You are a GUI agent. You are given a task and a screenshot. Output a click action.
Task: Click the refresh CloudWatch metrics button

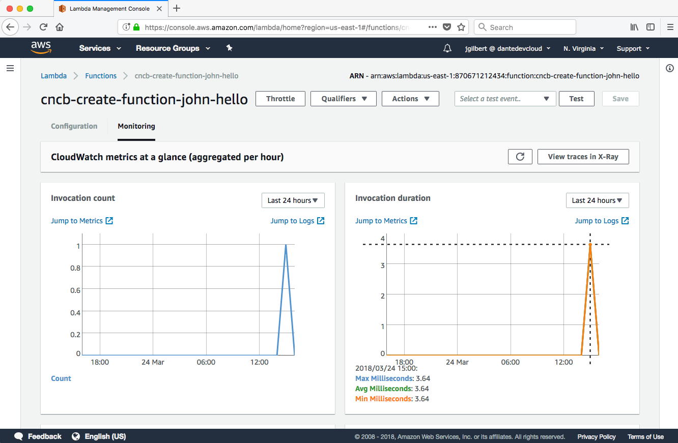click(x=520, y=157)
